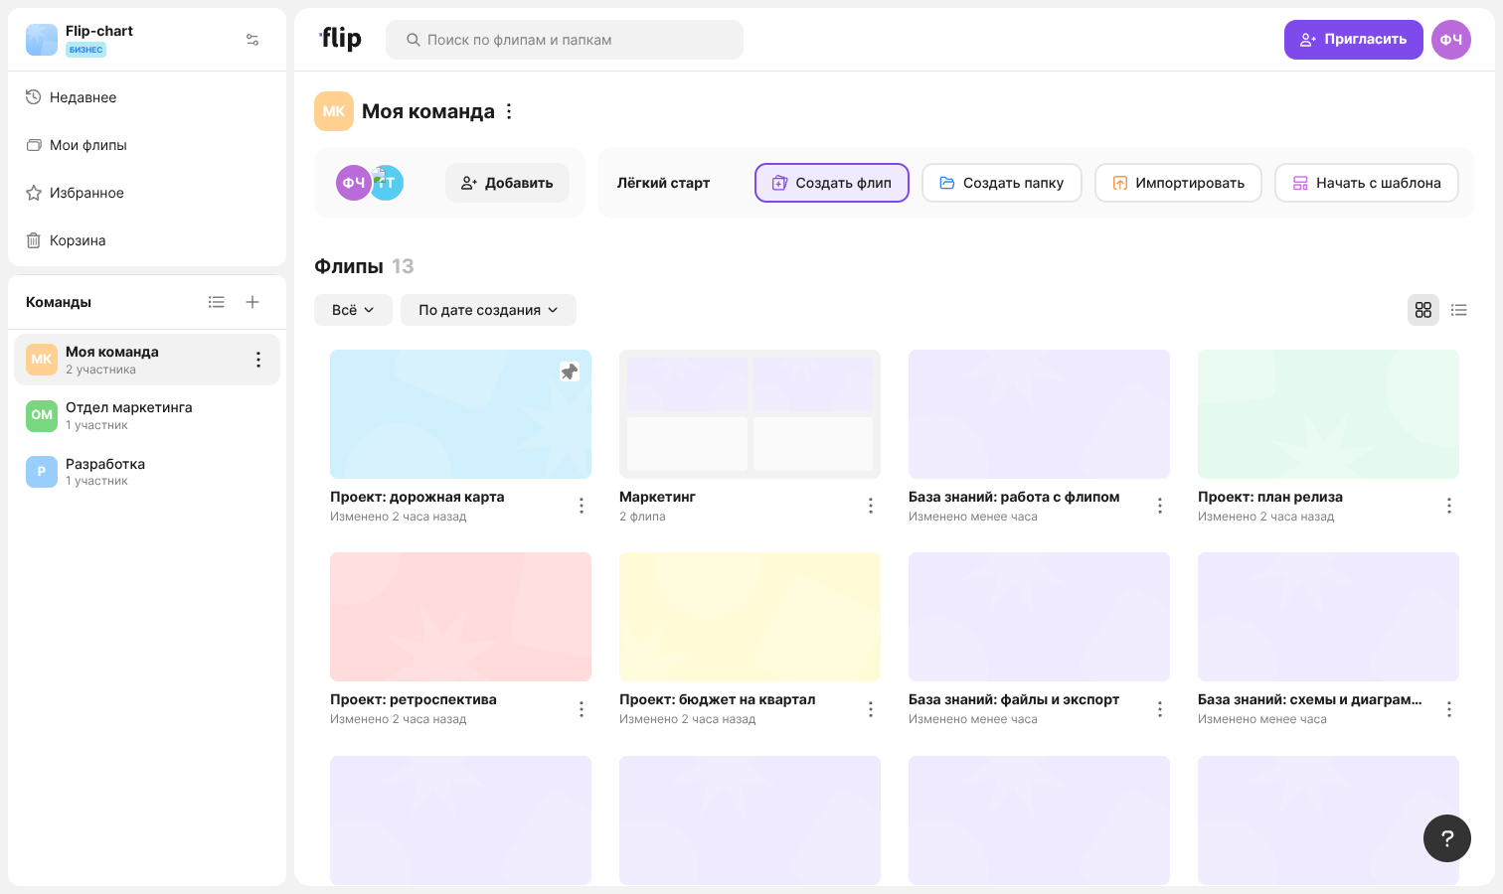The height and width of the screenshot is (894, 1503).
Task: Select Отдел маркетинга team
Action: pyautogui.click(x=147, y=415)
